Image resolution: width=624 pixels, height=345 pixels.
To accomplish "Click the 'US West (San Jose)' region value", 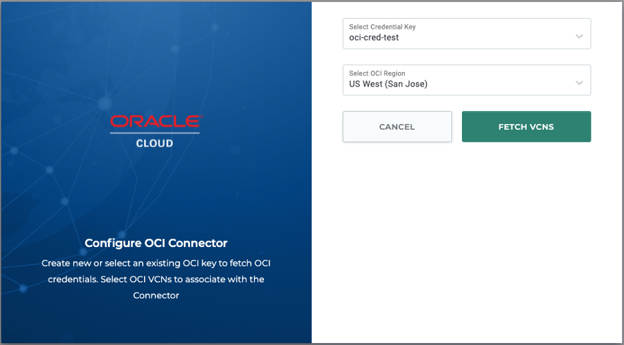I will [x=388, y=85].
